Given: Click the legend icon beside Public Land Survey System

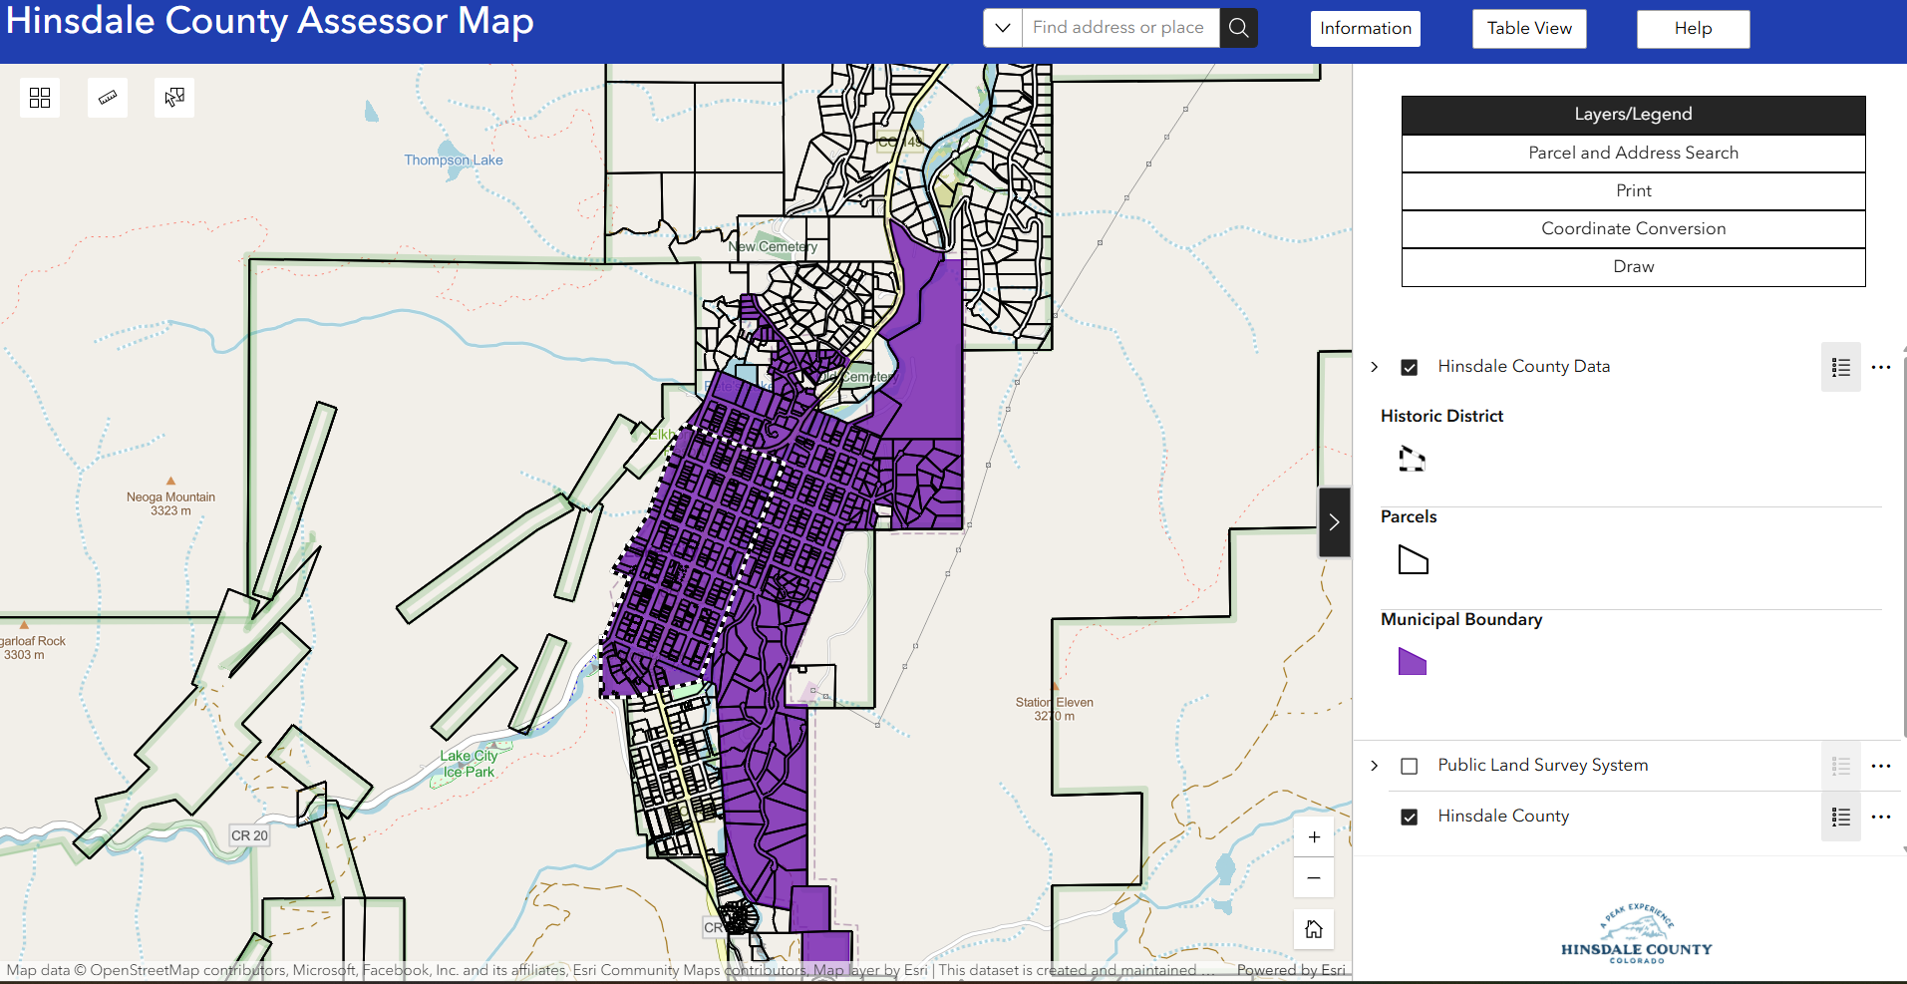Looking at the screenshot, I should (1840, 766).
